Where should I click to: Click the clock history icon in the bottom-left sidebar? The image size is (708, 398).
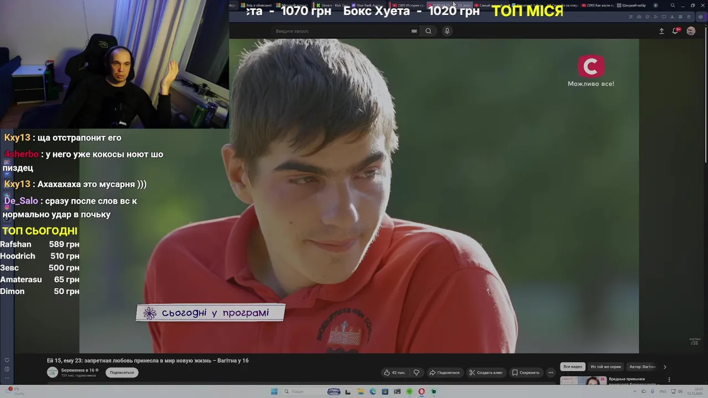(x=7, y=369)
